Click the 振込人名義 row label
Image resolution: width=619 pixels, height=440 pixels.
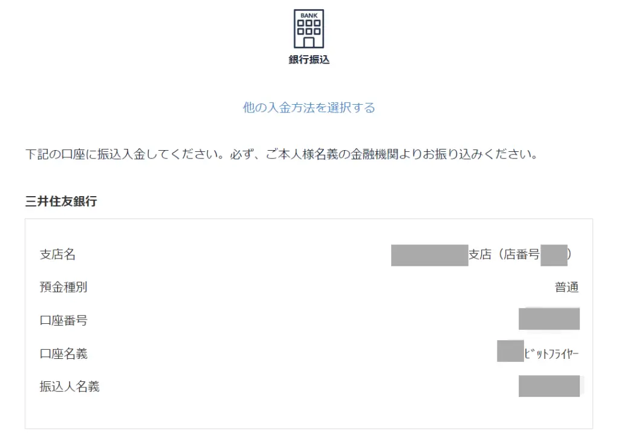pyautogui.click(x=70, y=386)
